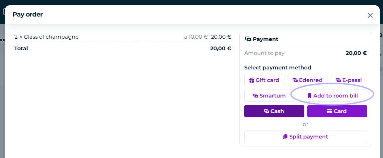Screen dimensions: 383x158
Task: Pay the order by Card
Action: pos(337,111)
